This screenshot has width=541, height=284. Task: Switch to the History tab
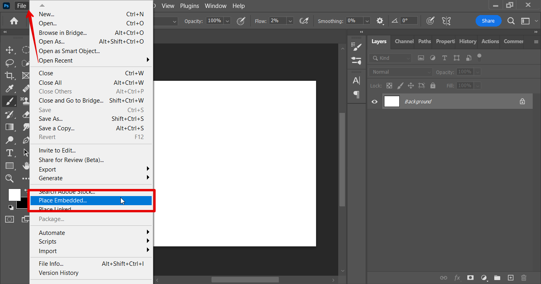[x=468, y=41]
